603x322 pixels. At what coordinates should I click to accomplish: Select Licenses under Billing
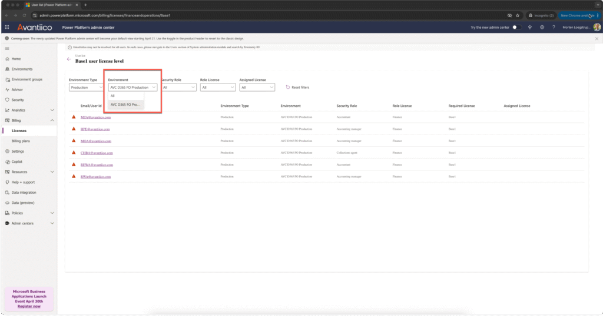pyautogui.click(x=19, y=131)
